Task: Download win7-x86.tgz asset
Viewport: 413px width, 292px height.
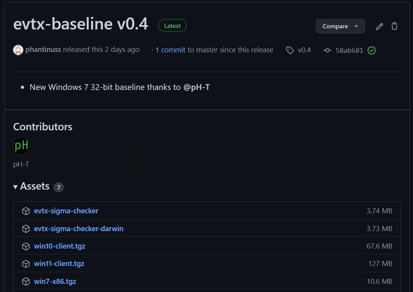Action: click(55, 282)
